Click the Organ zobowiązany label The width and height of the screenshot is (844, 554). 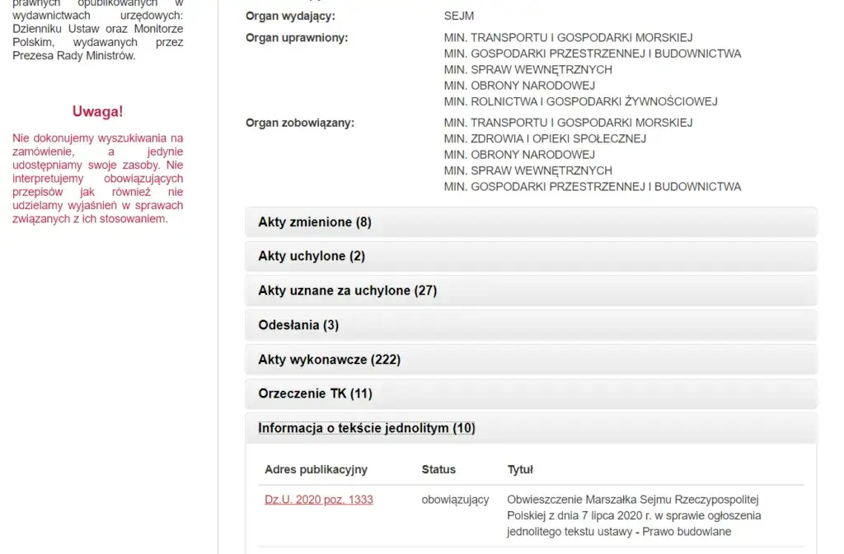point(300,123)
